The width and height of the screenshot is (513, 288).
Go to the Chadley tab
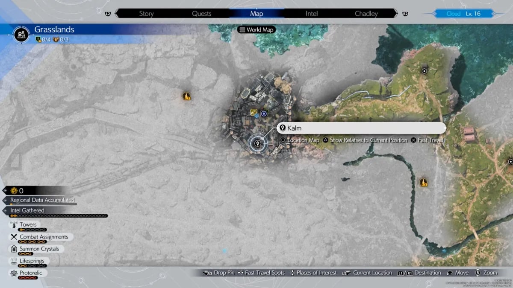pyautogui.click(x=366, y=14)
